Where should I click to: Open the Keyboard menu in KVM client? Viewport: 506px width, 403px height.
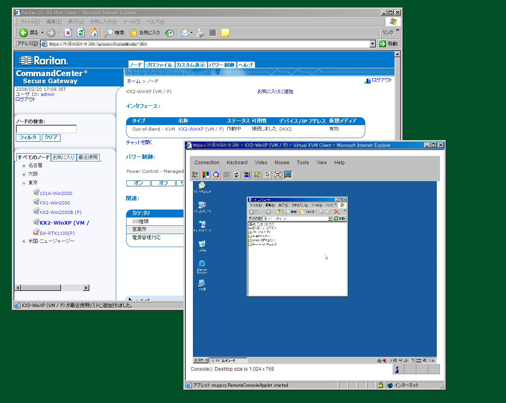[x=237, y=163]
